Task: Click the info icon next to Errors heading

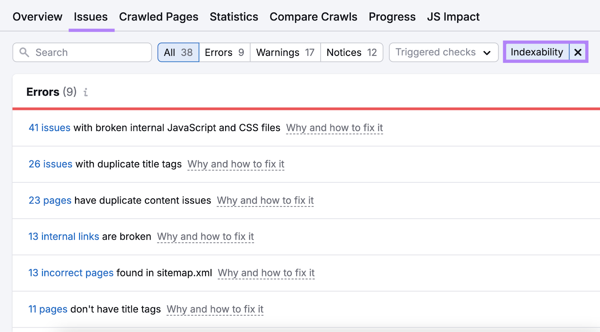Action: pos(85,92)
